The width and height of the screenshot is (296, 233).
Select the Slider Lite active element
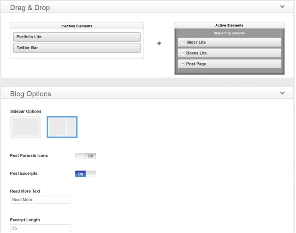click(229, 42)
